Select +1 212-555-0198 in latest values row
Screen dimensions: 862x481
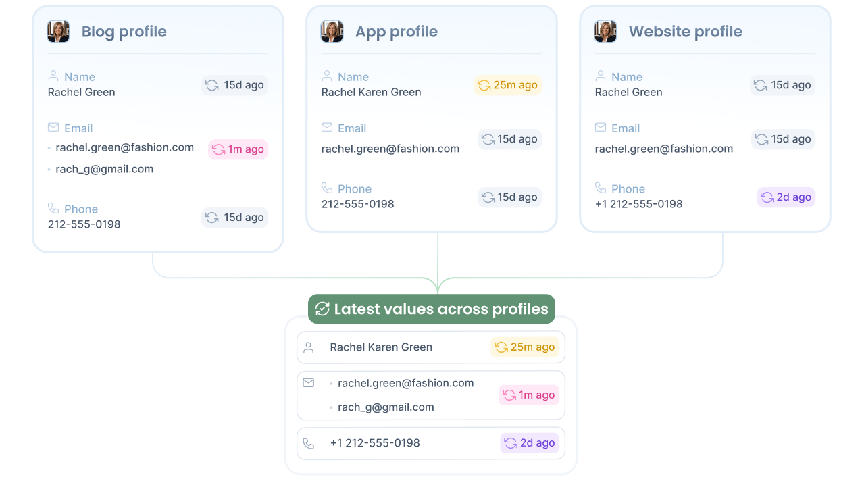coord(375,443)
